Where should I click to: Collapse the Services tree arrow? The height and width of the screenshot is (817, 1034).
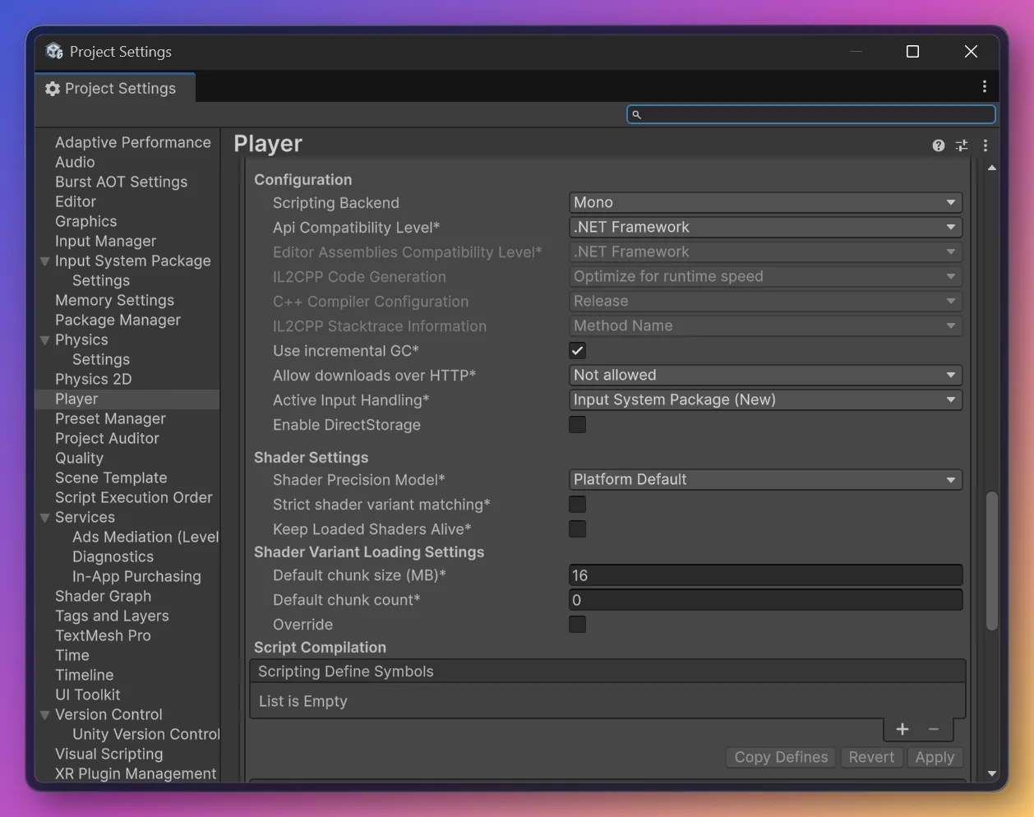[45, 518]
